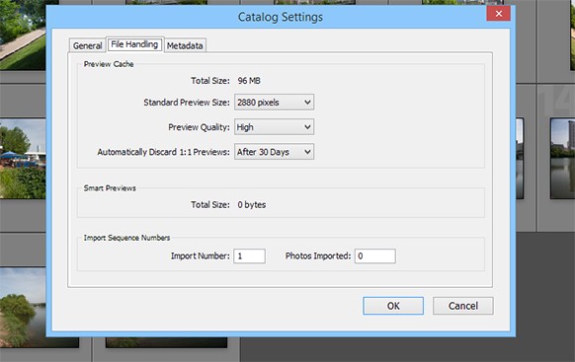Select the partially hidden thumbnail below dialog

(x=166, y=342)
